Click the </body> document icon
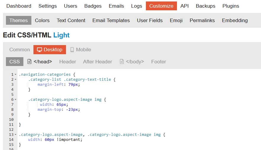Viewport: 261px width, 150px height. pos(122,62)
